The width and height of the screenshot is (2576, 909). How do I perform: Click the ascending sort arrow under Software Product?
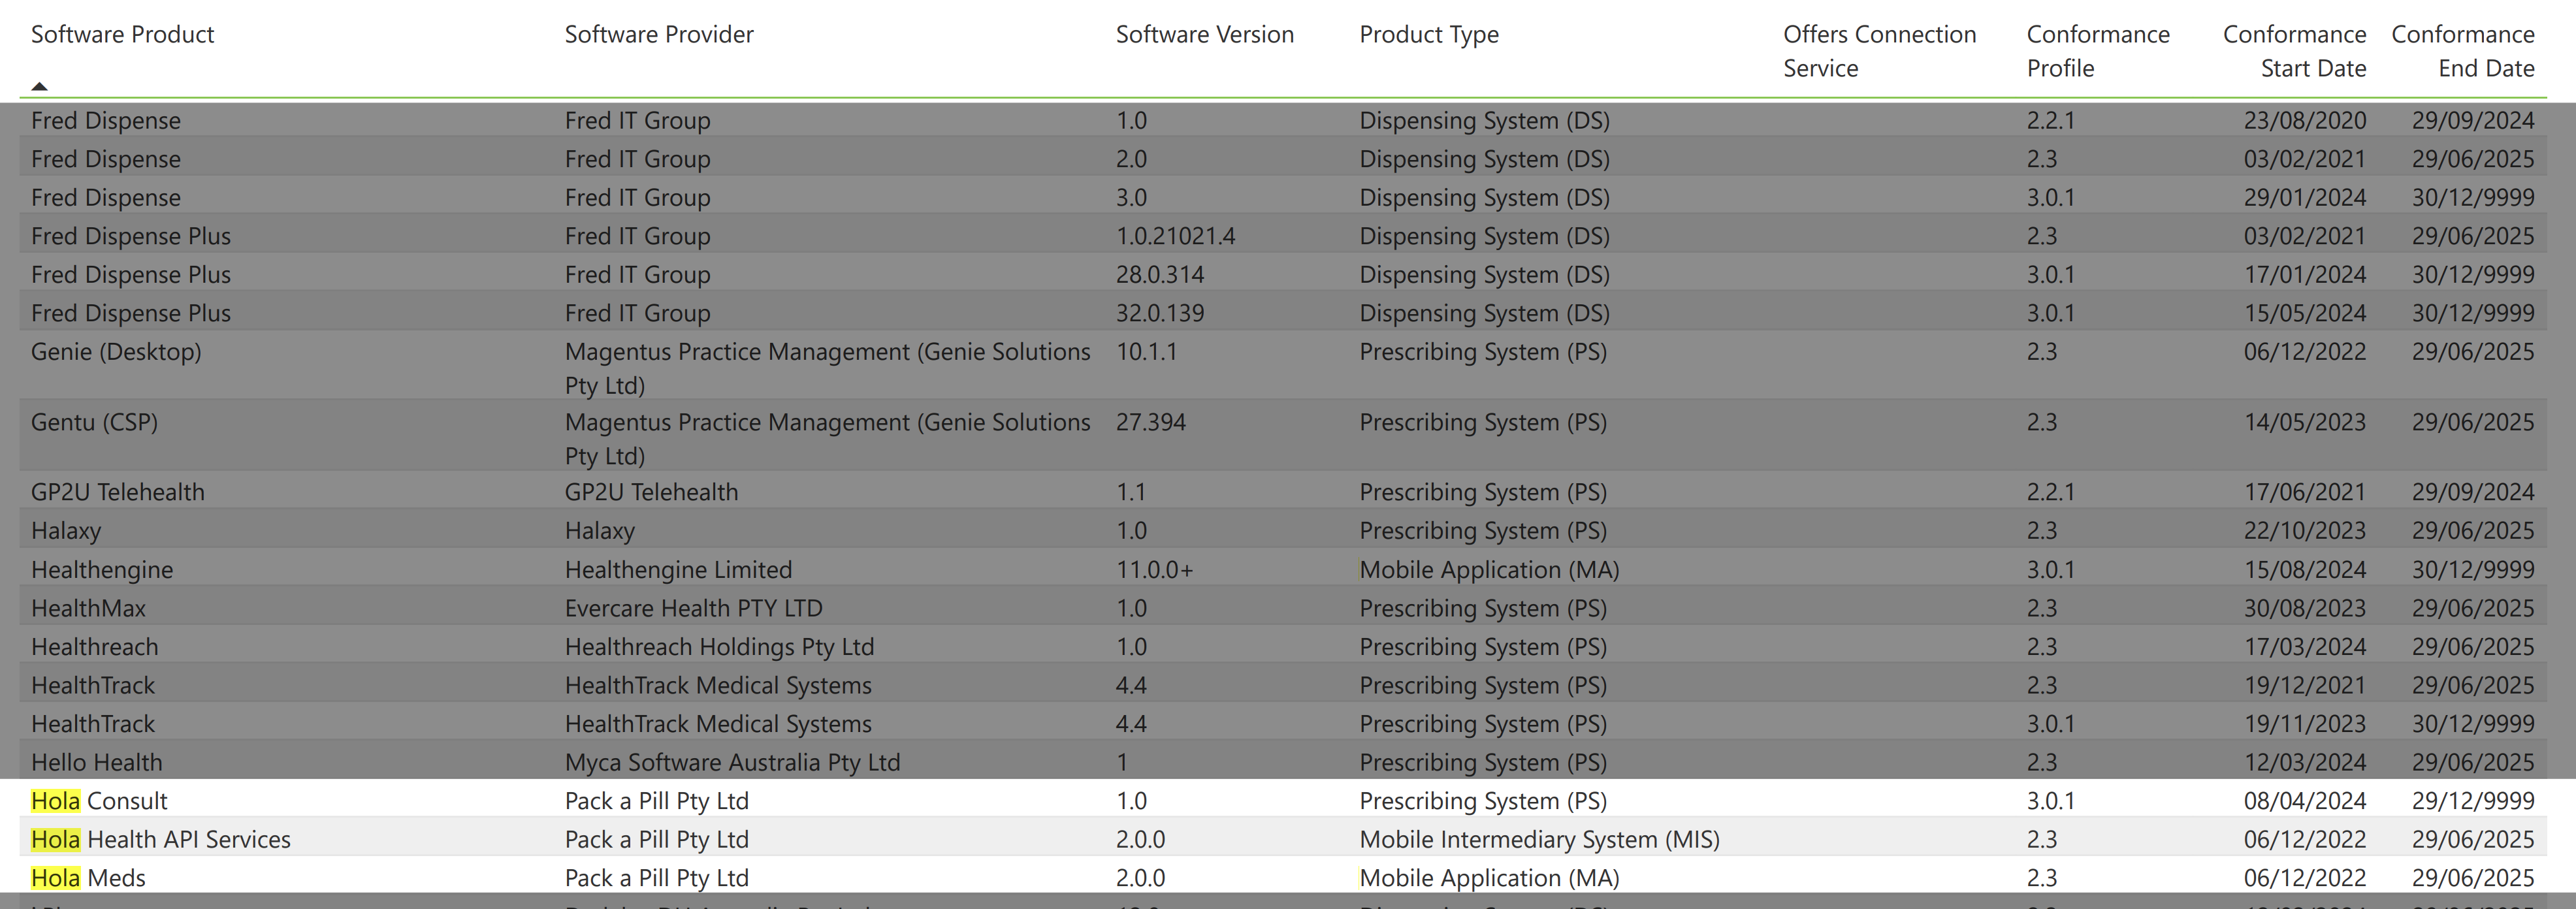coord(39,86)
